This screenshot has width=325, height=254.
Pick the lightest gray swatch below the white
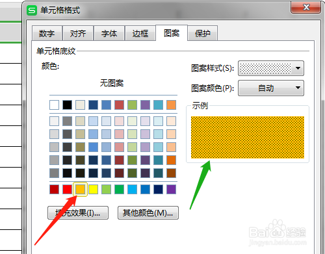(54, 121)
